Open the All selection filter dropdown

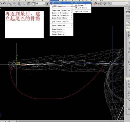point(40,3)
